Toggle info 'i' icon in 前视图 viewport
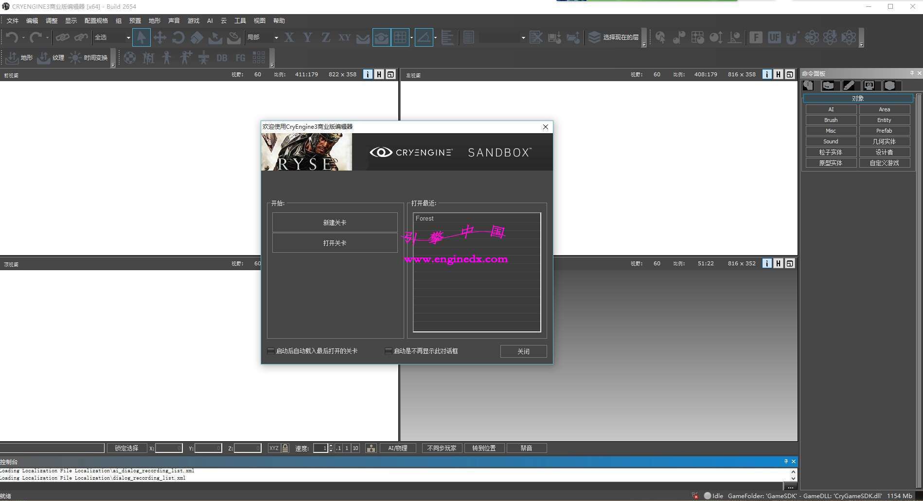The height and width of the screenshot is (501, 923). point(368,74)
